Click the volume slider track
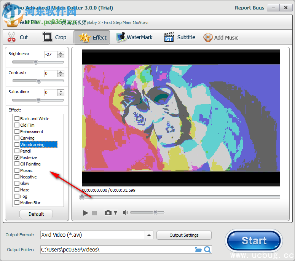This screenshot has height=261, width=295. (147, 212)
